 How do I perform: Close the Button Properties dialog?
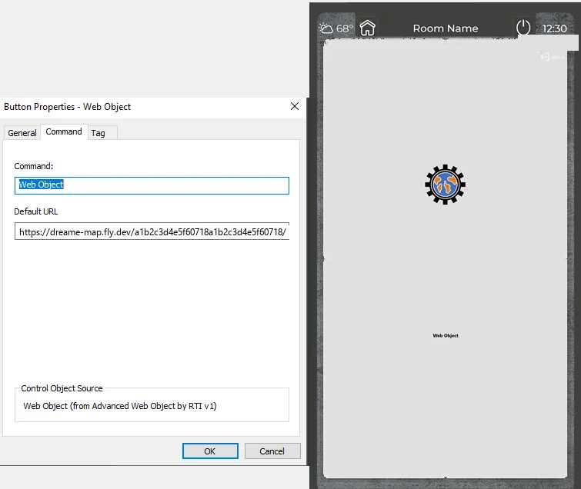(295, 106)
